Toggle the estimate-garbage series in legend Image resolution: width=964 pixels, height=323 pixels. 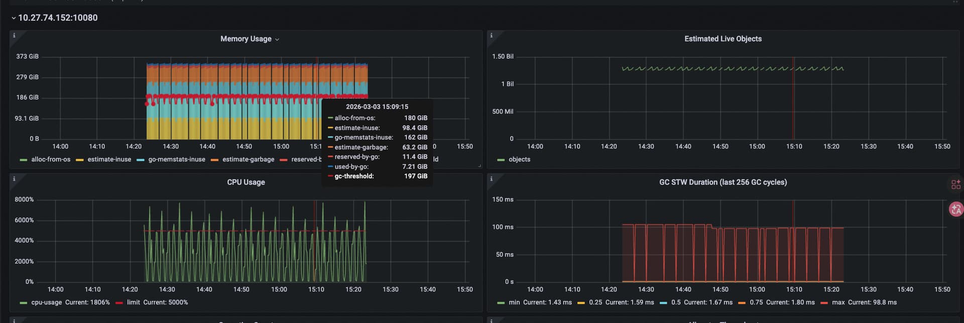[x=248, y=159]
